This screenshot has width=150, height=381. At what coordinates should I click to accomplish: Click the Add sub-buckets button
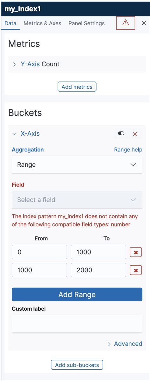(x=77, y=365)
